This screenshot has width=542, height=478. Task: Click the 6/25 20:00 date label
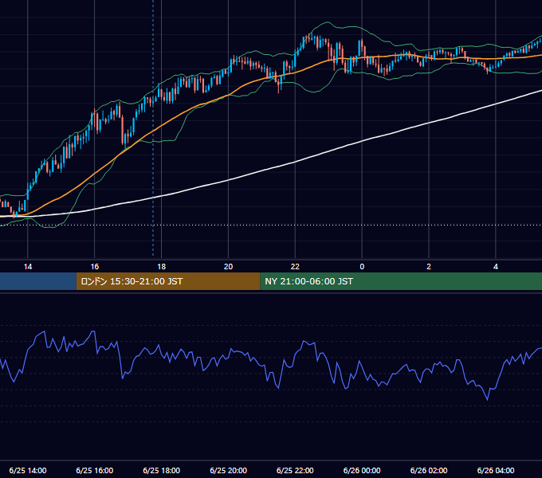[x=228, y=470]
